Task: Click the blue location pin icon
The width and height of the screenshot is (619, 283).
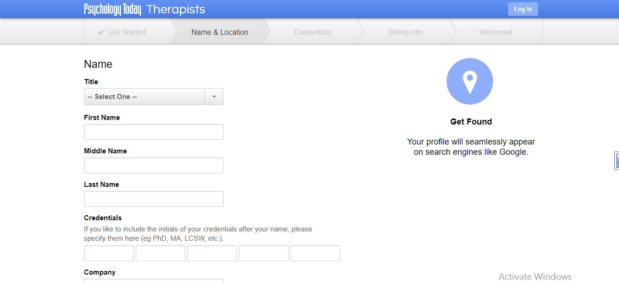Action: pyautogui.click(x=470, y=81)
